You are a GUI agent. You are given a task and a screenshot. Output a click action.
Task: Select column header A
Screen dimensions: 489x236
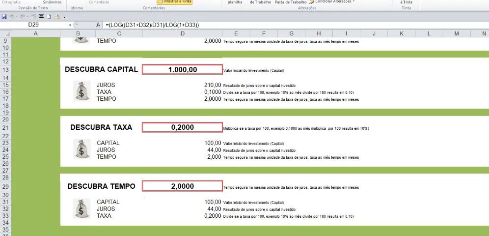35,34
